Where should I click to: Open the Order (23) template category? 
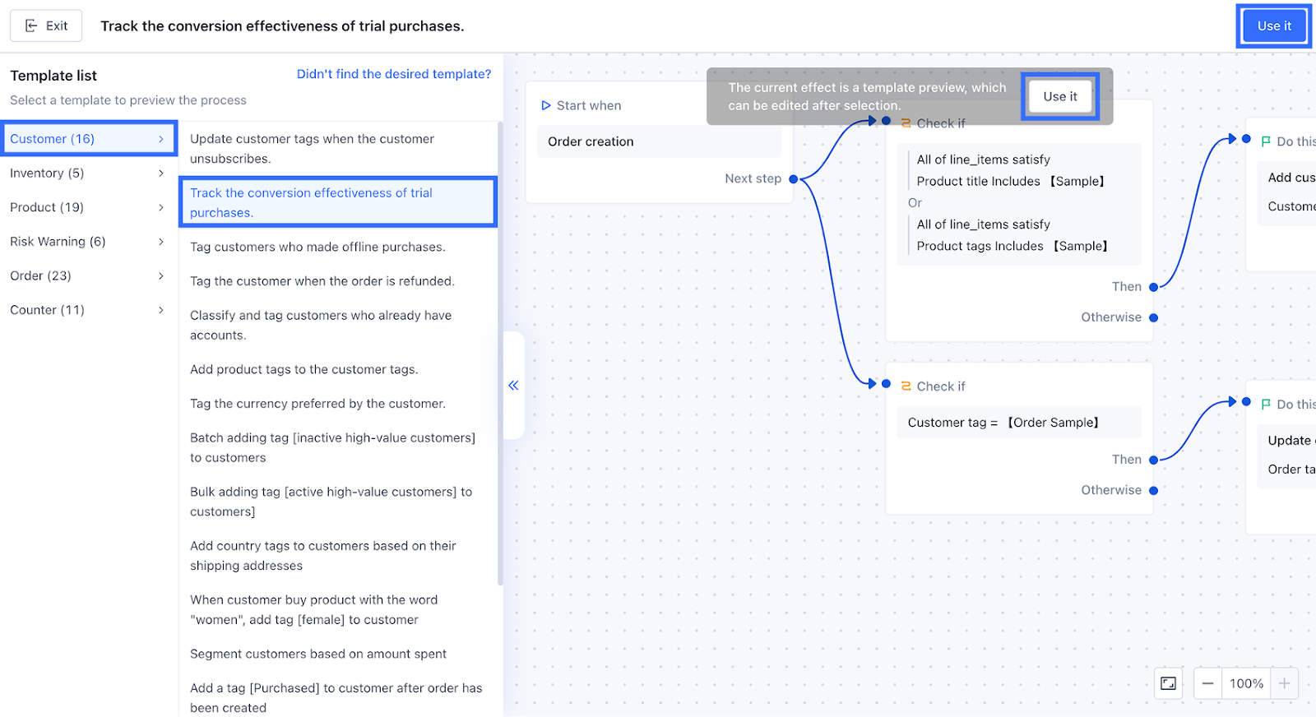click(x=86, y=275)
